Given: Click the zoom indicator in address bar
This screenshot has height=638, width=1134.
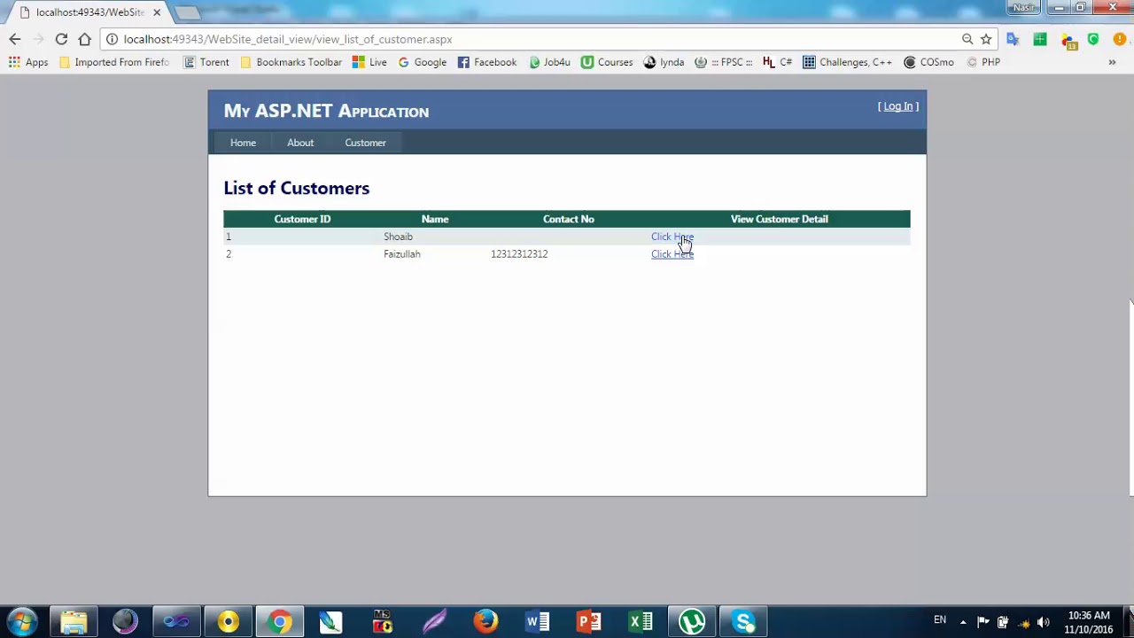Looking at the screenshot, I should (x=967, y=39).
